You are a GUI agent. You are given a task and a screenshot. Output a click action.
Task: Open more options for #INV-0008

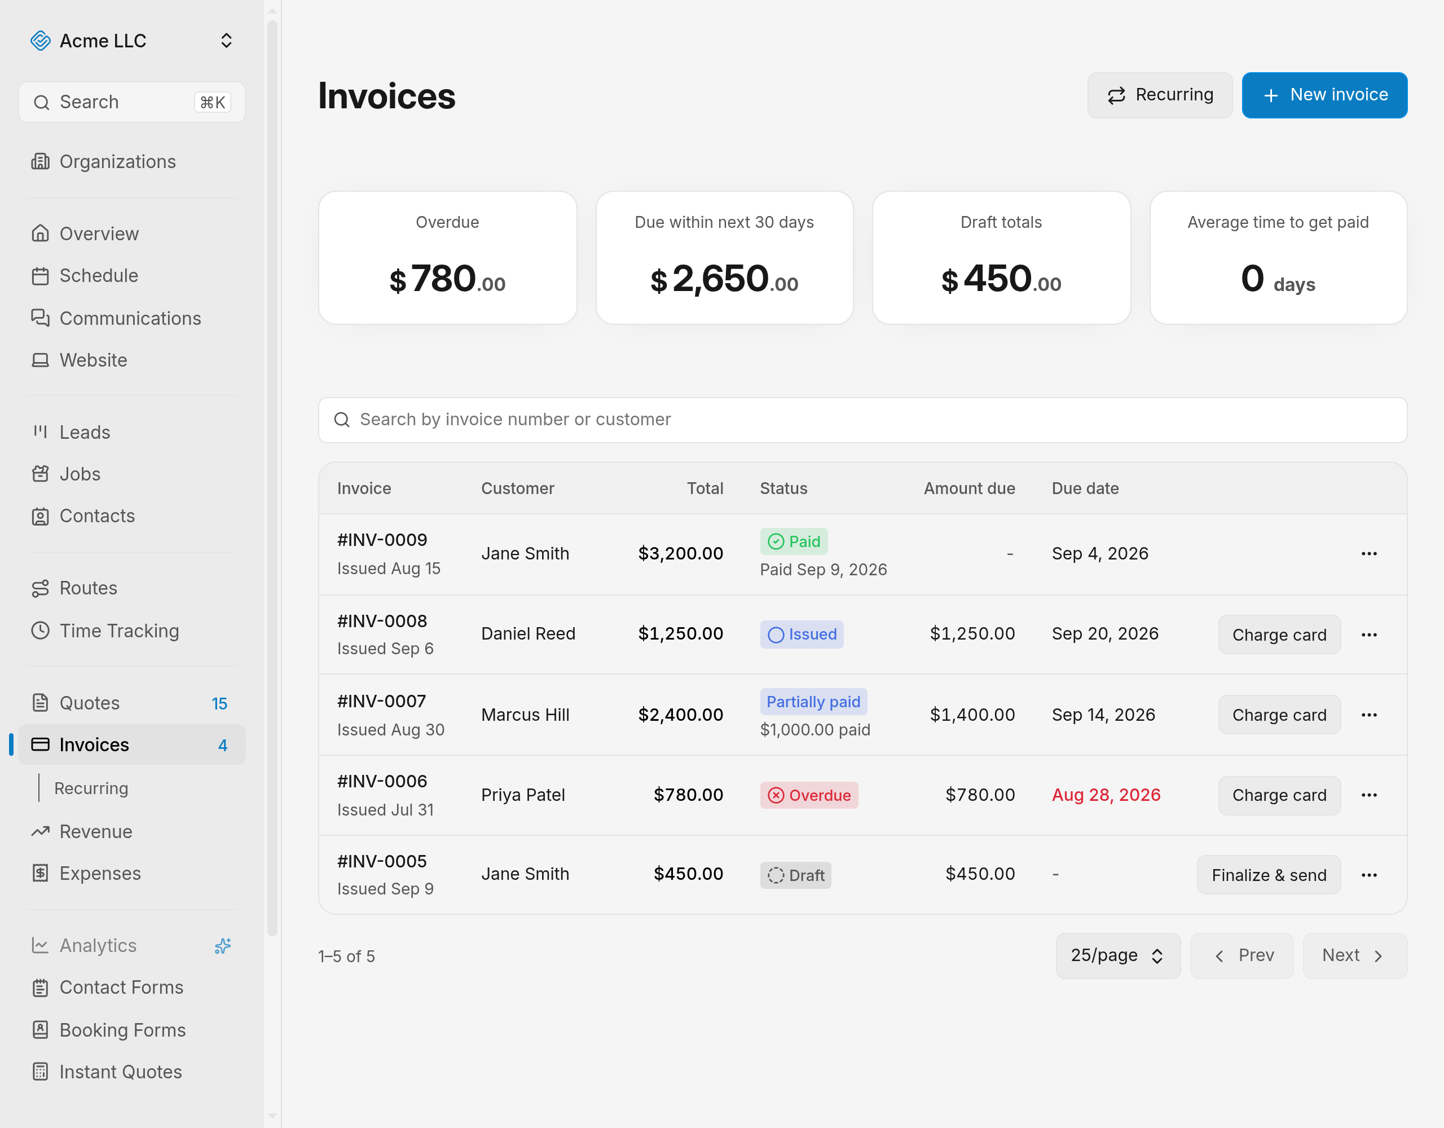point(1368,634)
